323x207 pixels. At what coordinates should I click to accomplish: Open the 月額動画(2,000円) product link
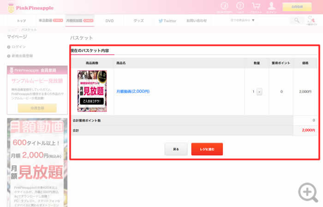click(x=133, y=91)
